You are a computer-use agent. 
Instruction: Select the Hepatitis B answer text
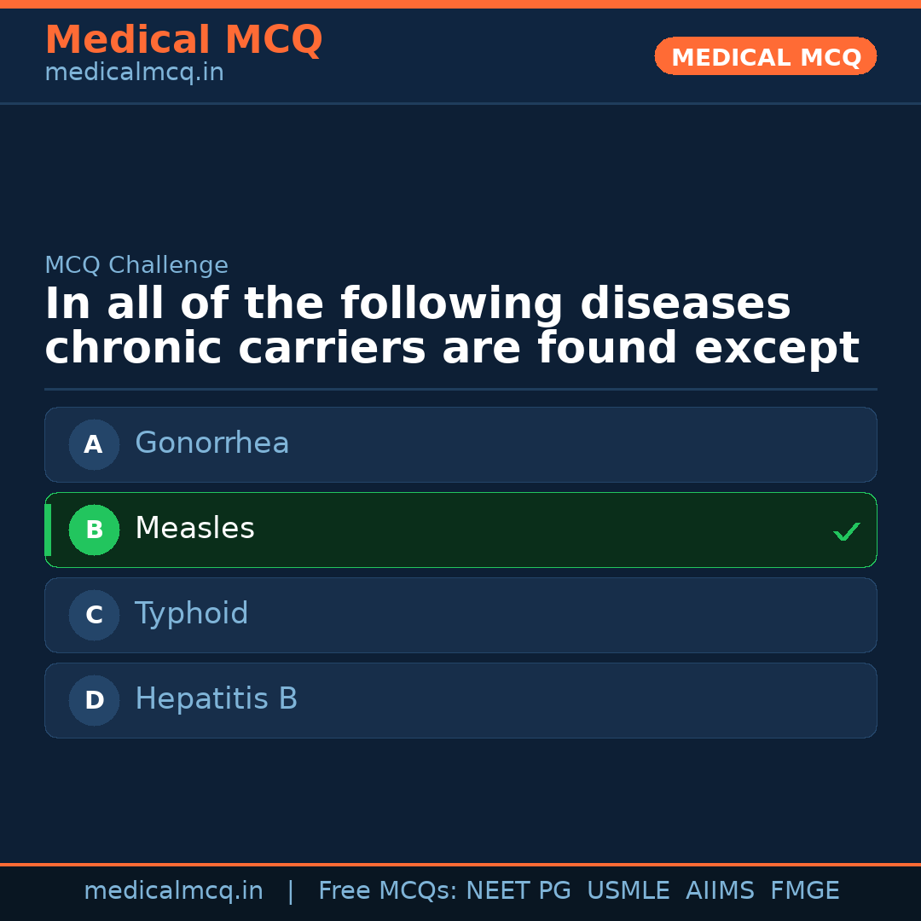click(216, 699)
